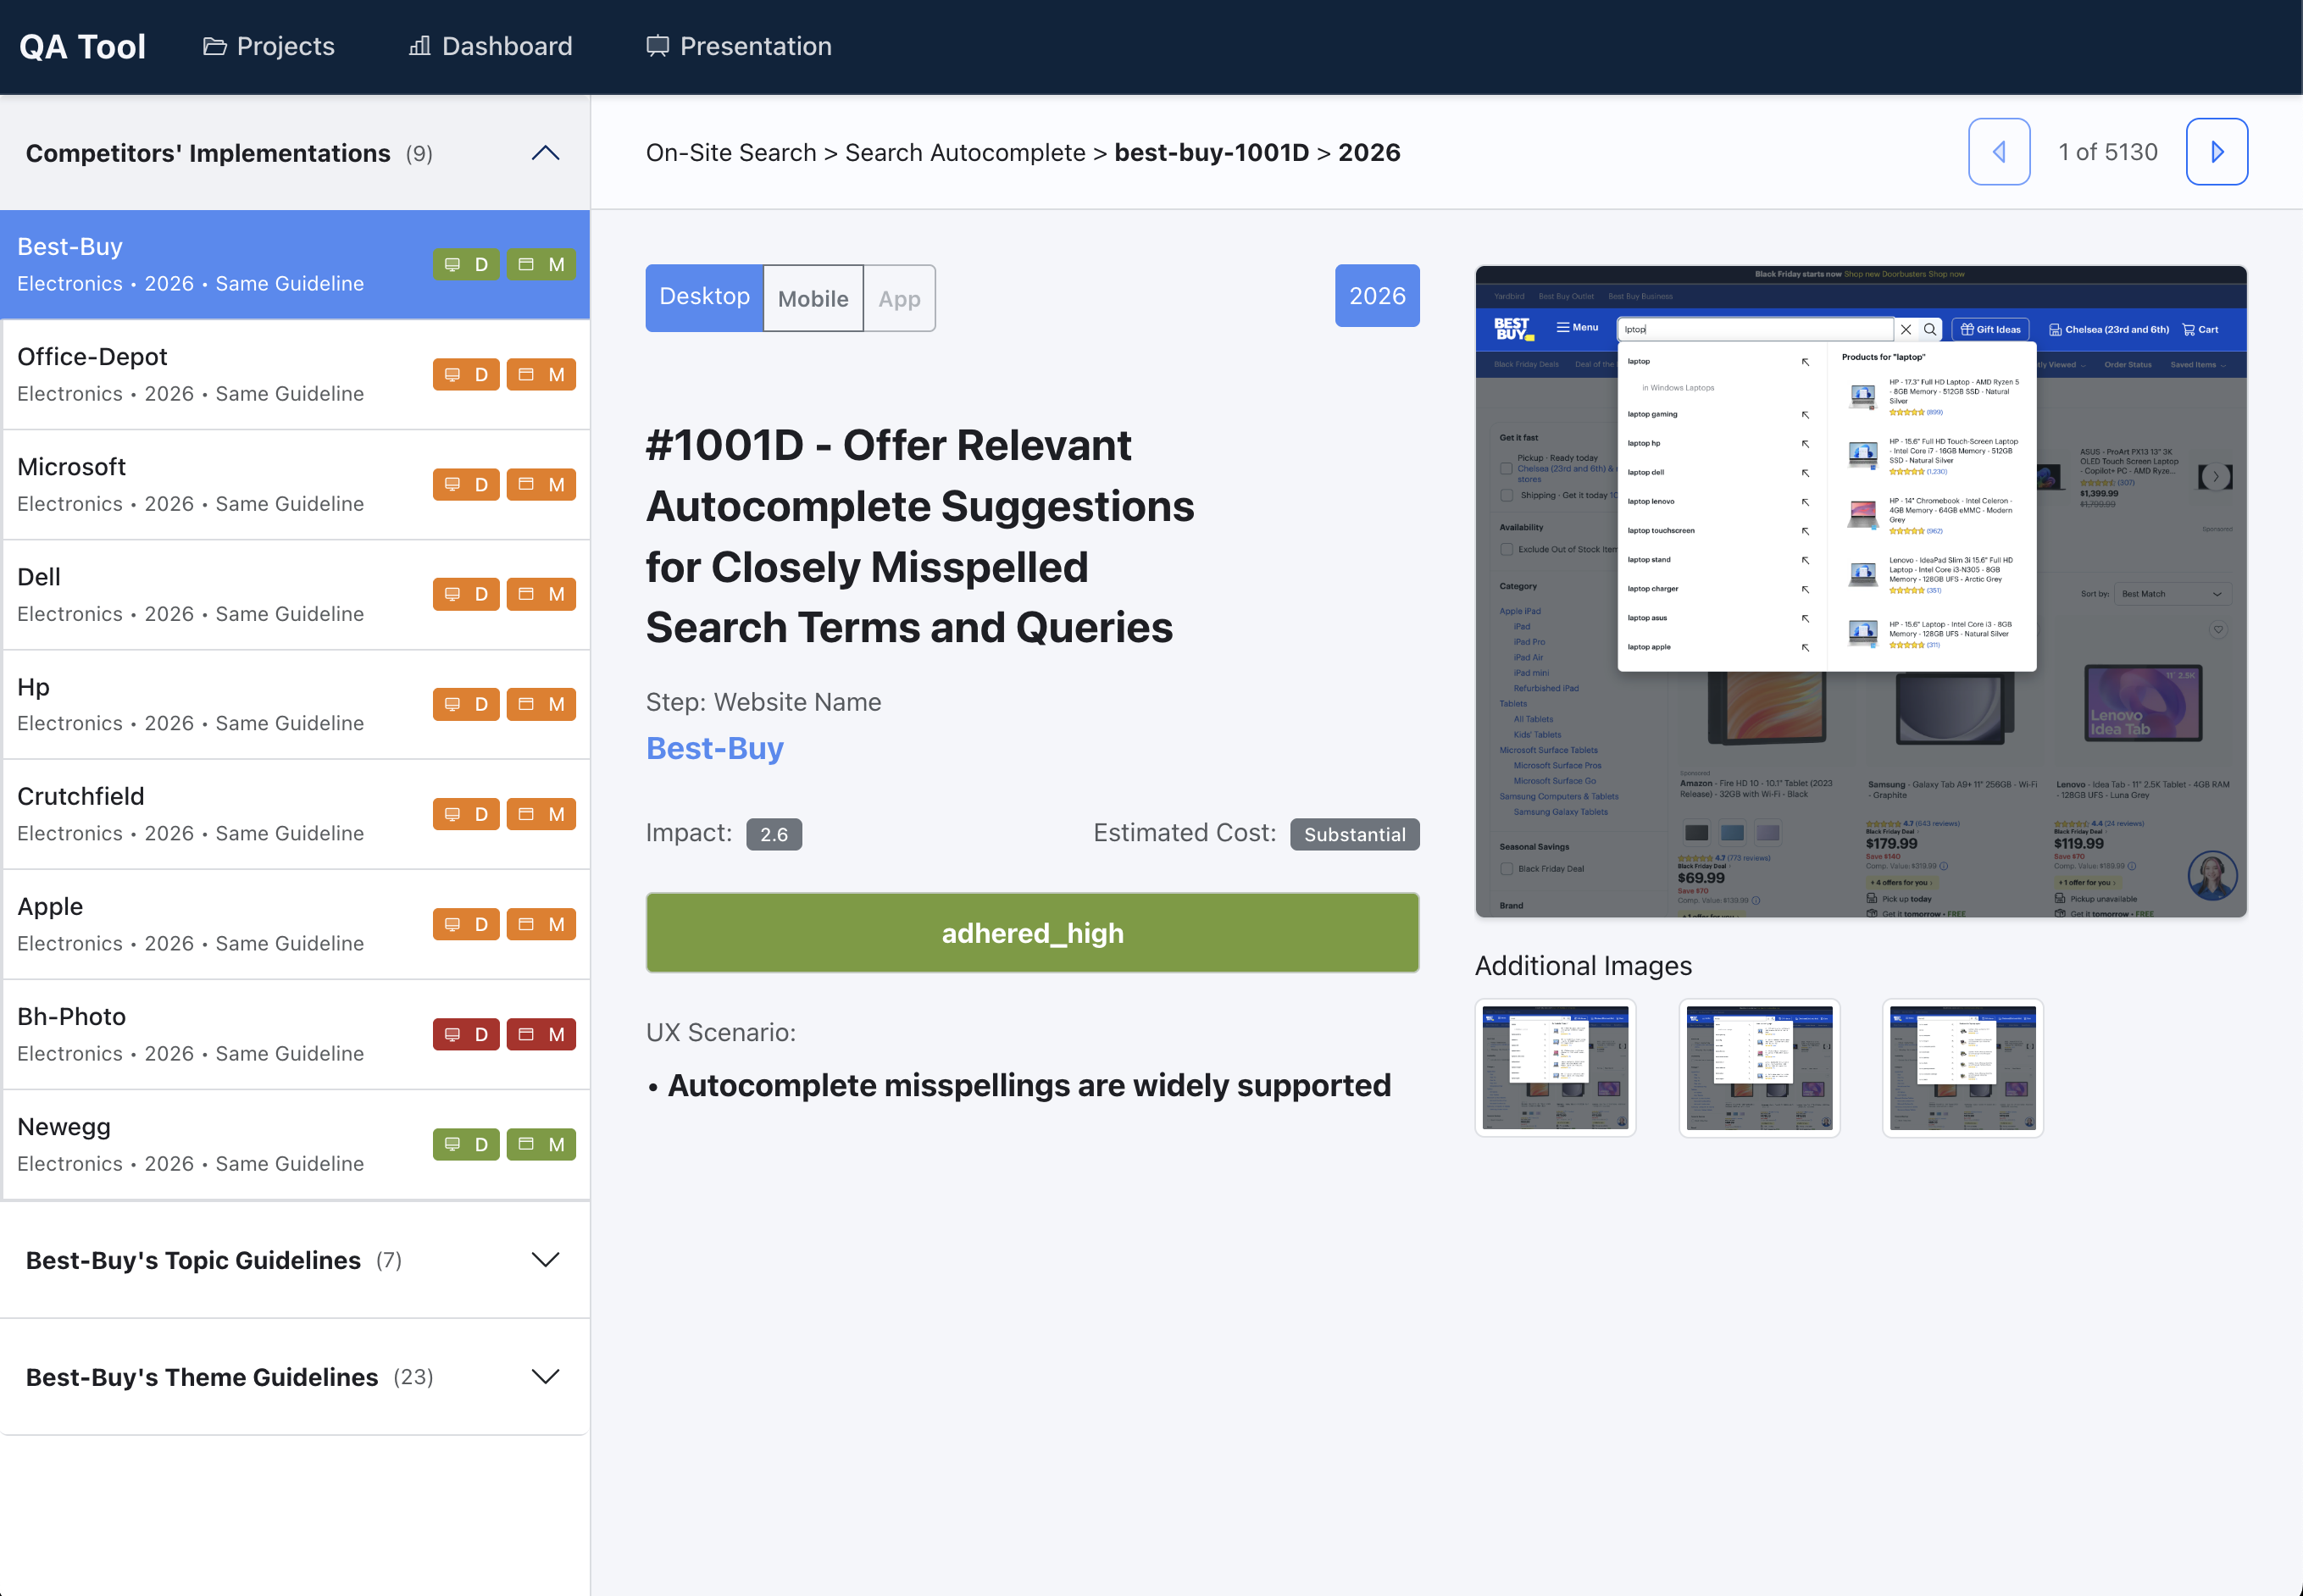Open the Best-Buy website name link
The width and height of the screenshot is (2303, 1596).
pyautogui.click(x=715, y=748)
